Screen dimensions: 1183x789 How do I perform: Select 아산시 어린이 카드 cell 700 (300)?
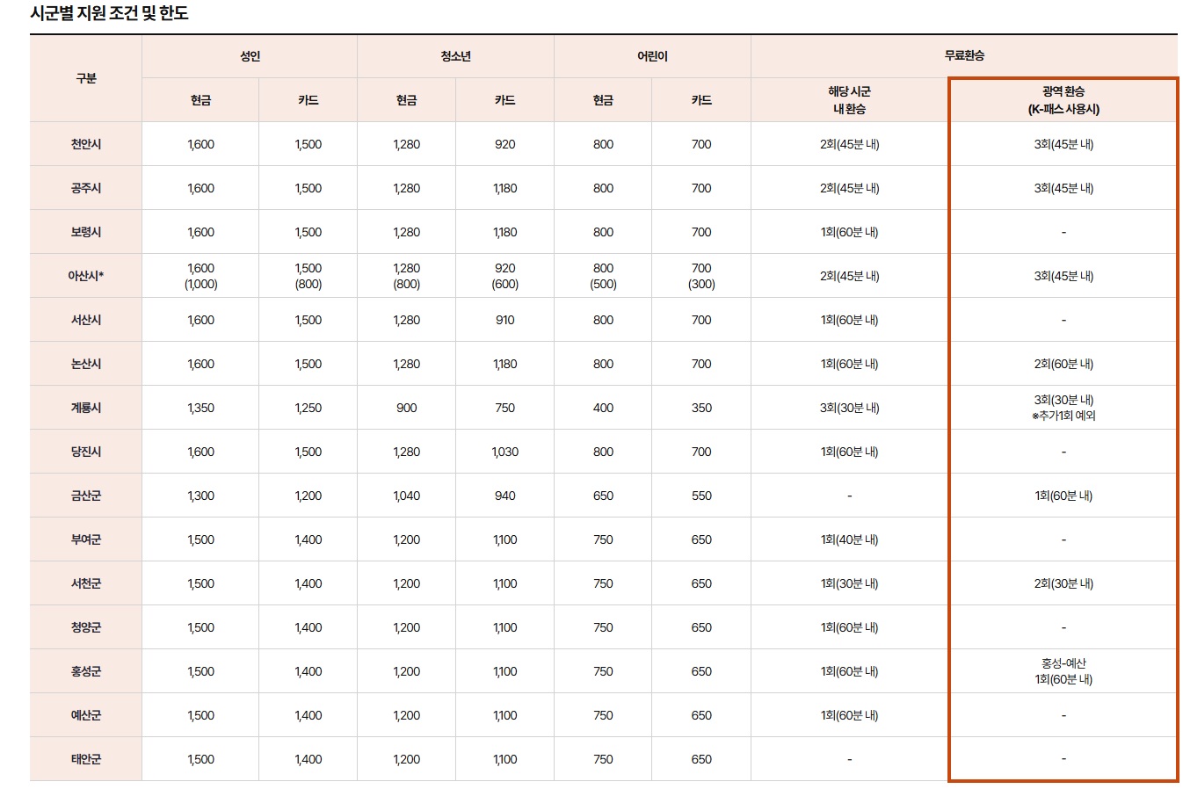[701, 276]
